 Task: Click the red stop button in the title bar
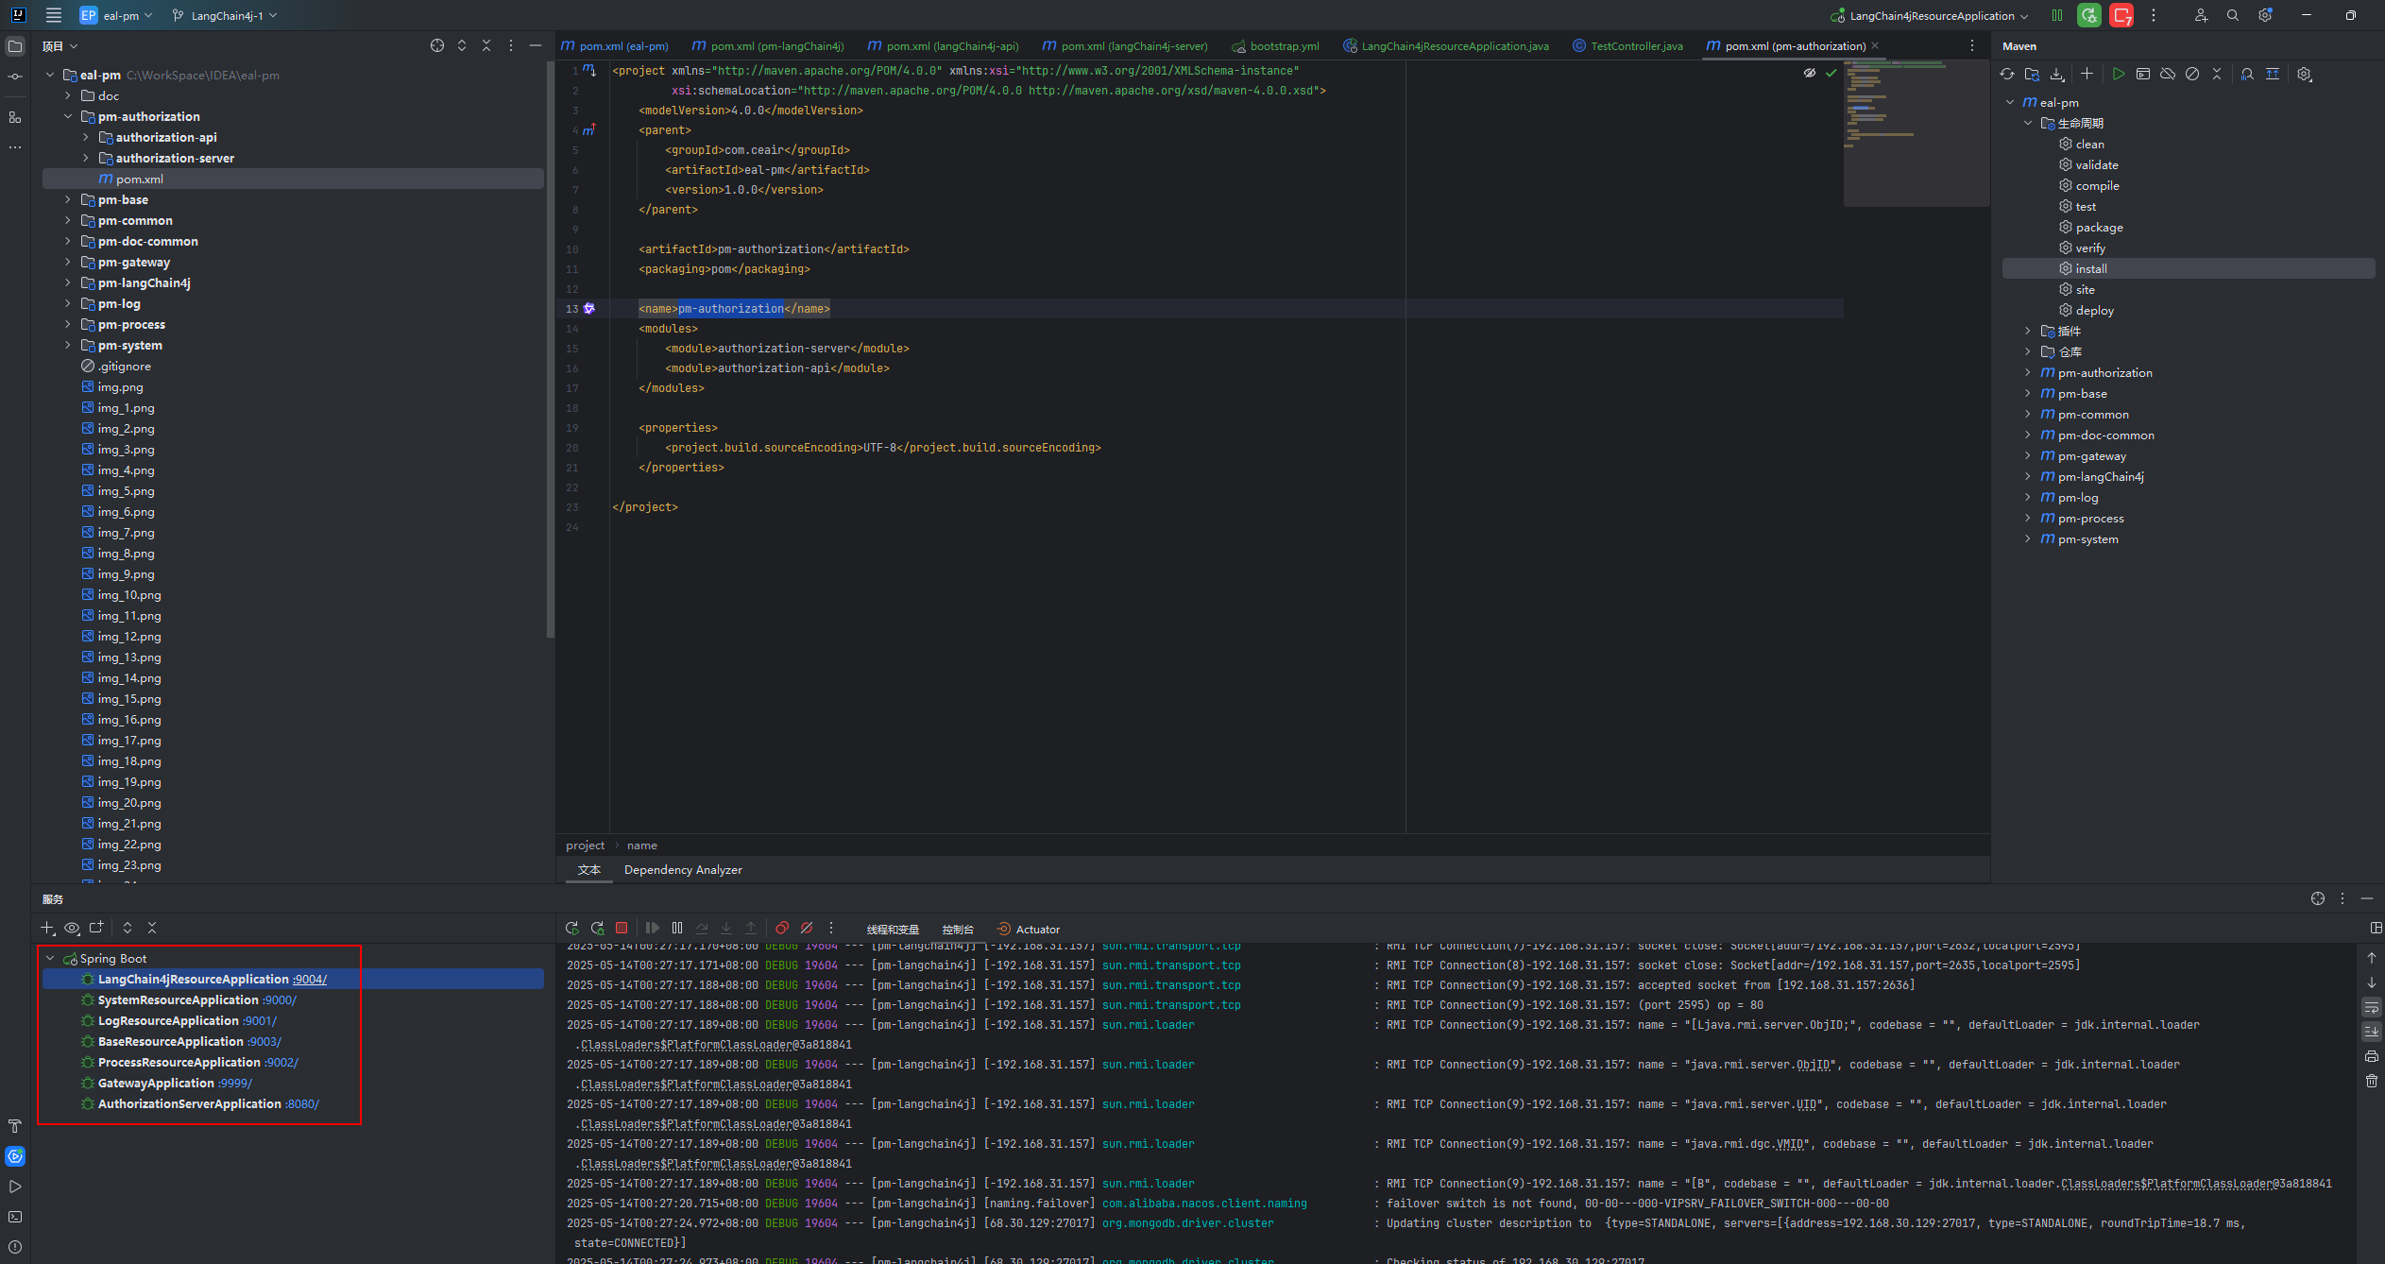(2121, 16)
